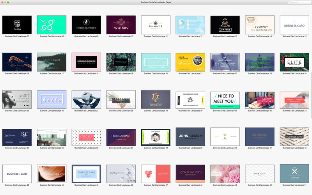Pick purple Gold Design script template Landscape 48
The image size is (312, 195).
click(190, 174)
